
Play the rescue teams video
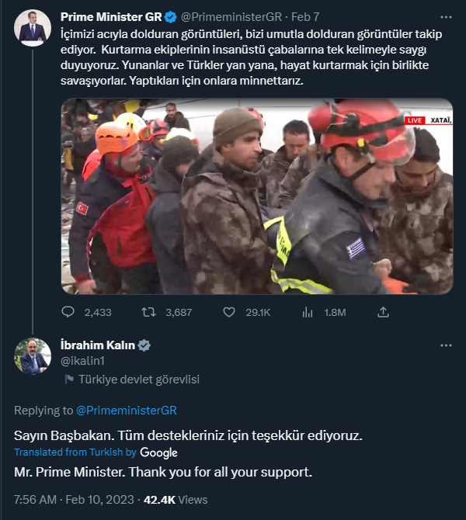[x=256, y=196]
